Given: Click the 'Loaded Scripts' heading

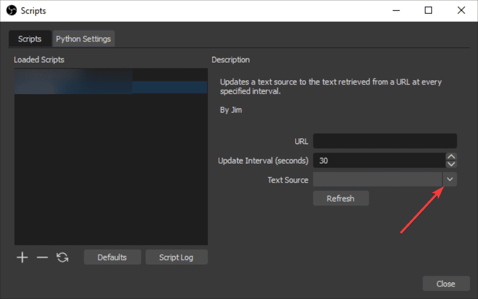Looking at the screenshot, I should [x=39, y=60].
